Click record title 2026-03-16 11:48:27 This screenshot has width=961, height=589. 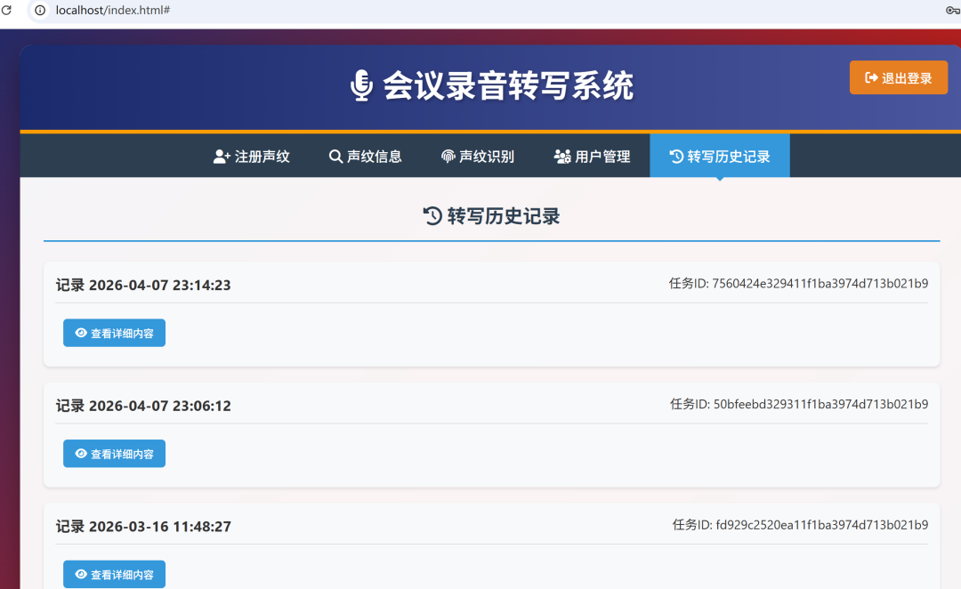coord(143,527)
